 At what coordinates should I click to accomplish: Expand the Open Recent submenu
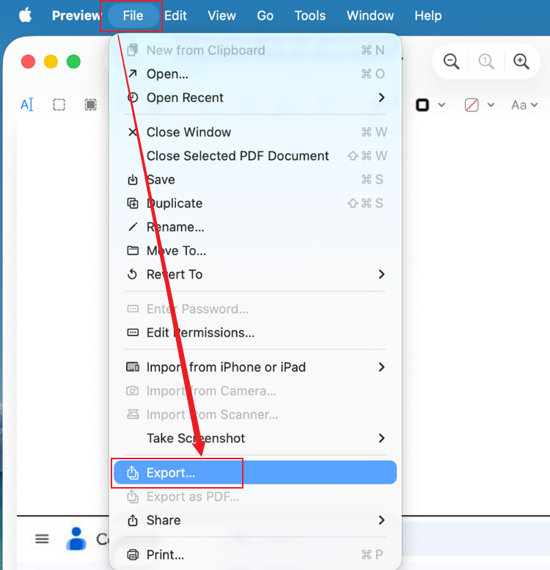[x=255, y=98]
